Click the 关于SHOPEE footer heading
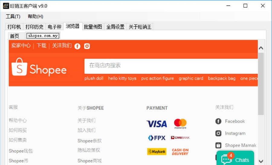 click(91, 108)
